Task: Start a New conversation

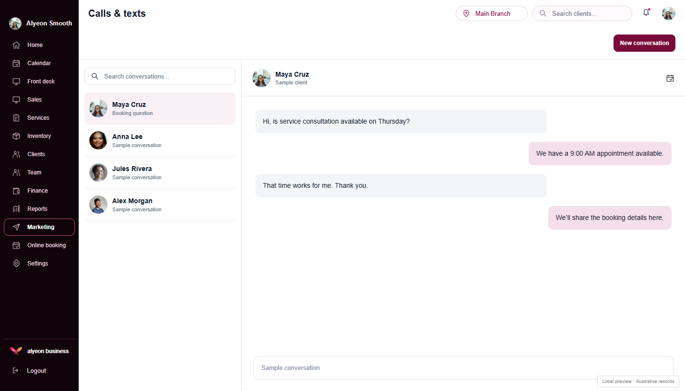Action: 644,43
